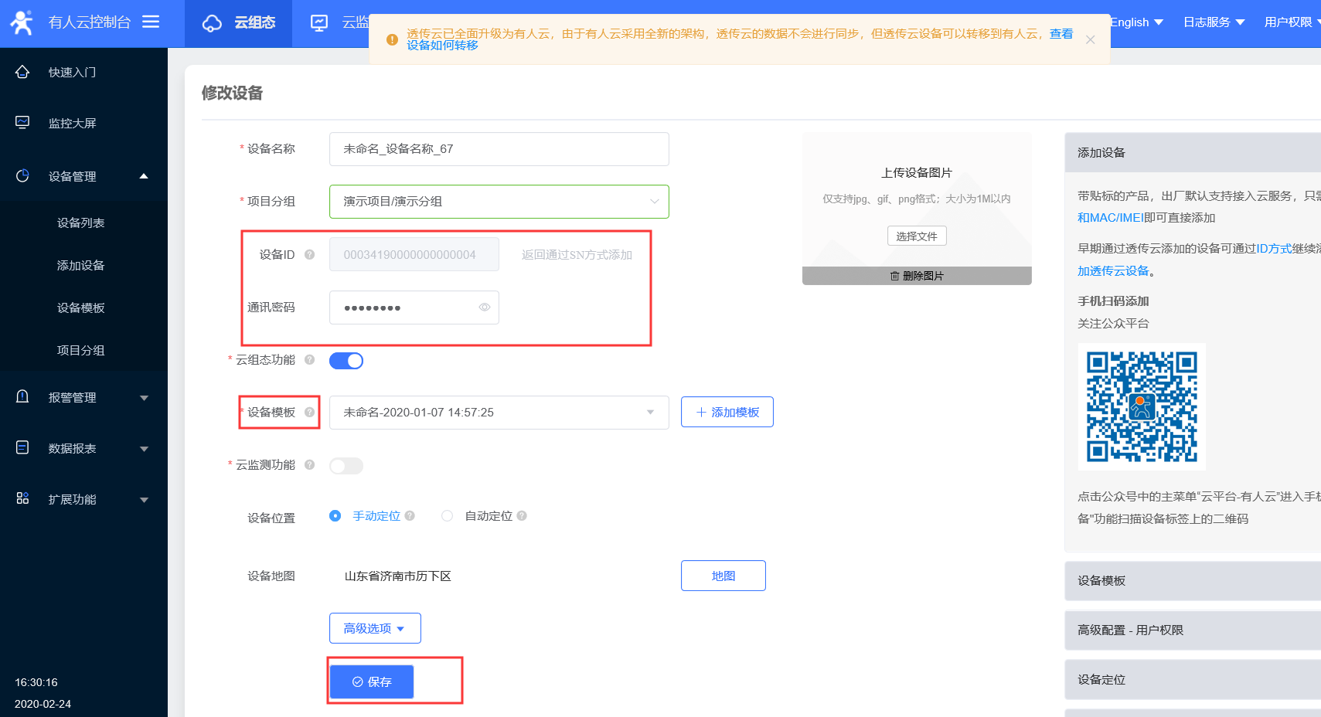
Task: Close the orange notification banner
Action: (1090, 39)
